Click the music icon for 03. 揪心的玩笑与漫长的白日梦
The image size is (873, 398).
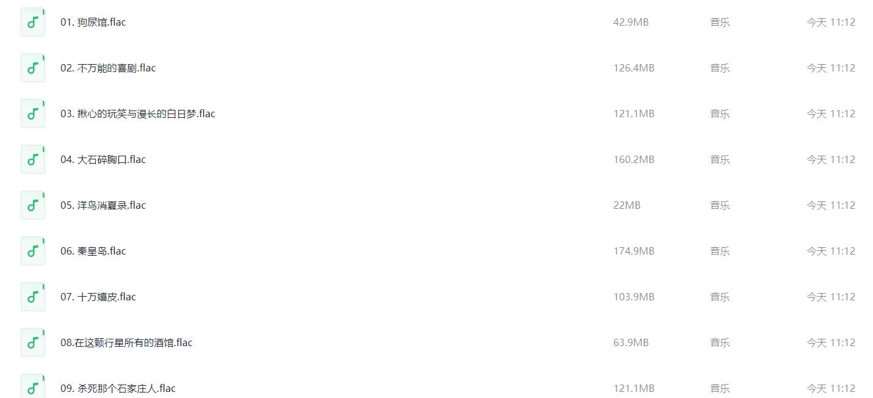(33, 114)
